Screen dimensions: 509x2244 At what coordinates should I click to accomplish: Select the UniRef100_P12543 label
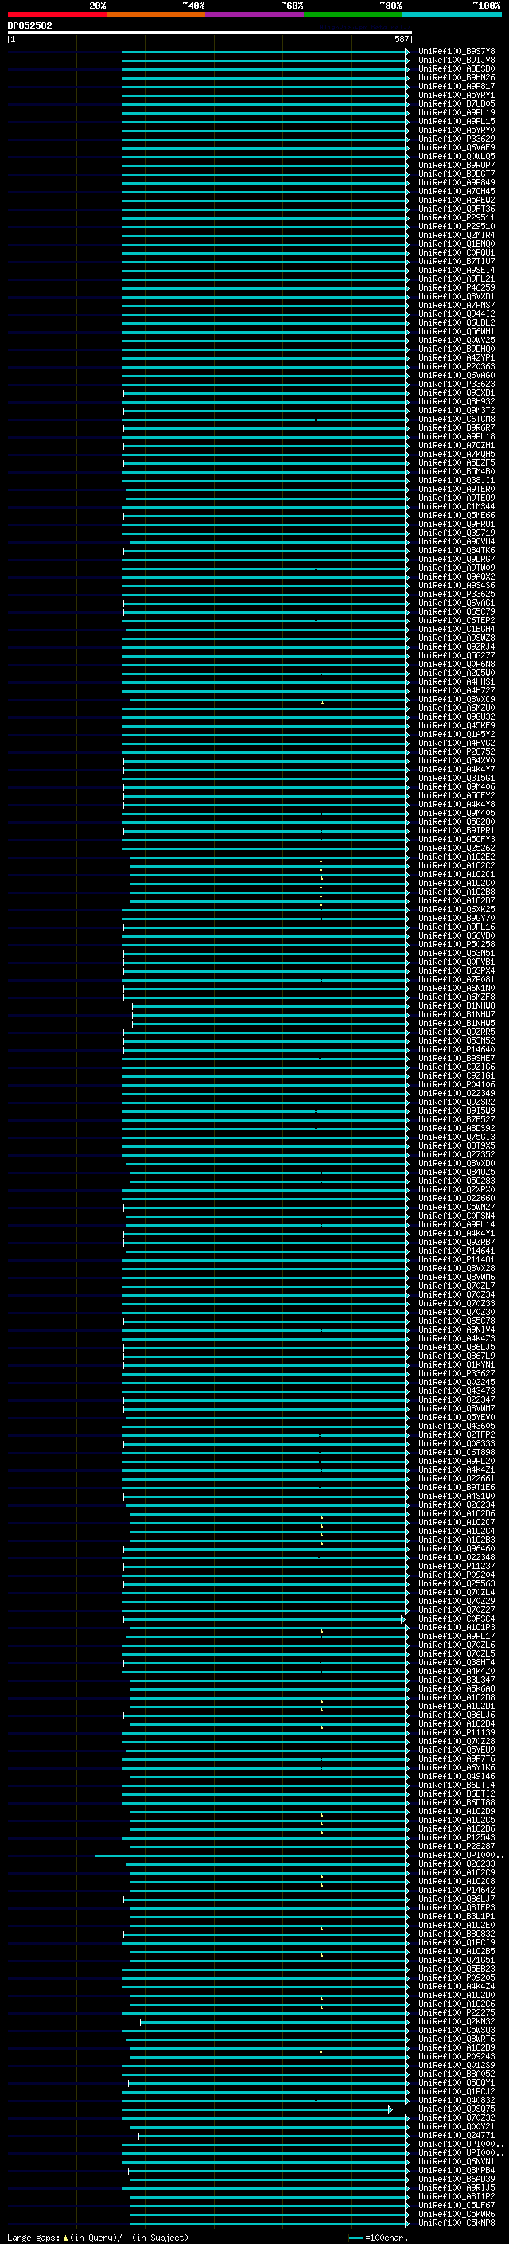click(456, 1837)
